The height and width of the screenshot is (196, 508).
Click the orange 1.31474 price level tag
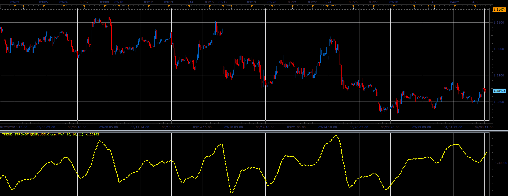click(x=499, y=10)
